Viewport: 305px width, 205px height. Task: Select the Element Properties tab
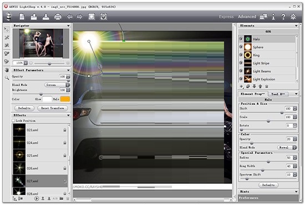click(x=253, y=94)
